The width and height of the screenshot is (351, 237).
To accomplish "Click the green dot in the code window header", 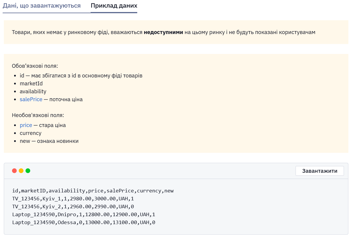I will tap(28, 171).
